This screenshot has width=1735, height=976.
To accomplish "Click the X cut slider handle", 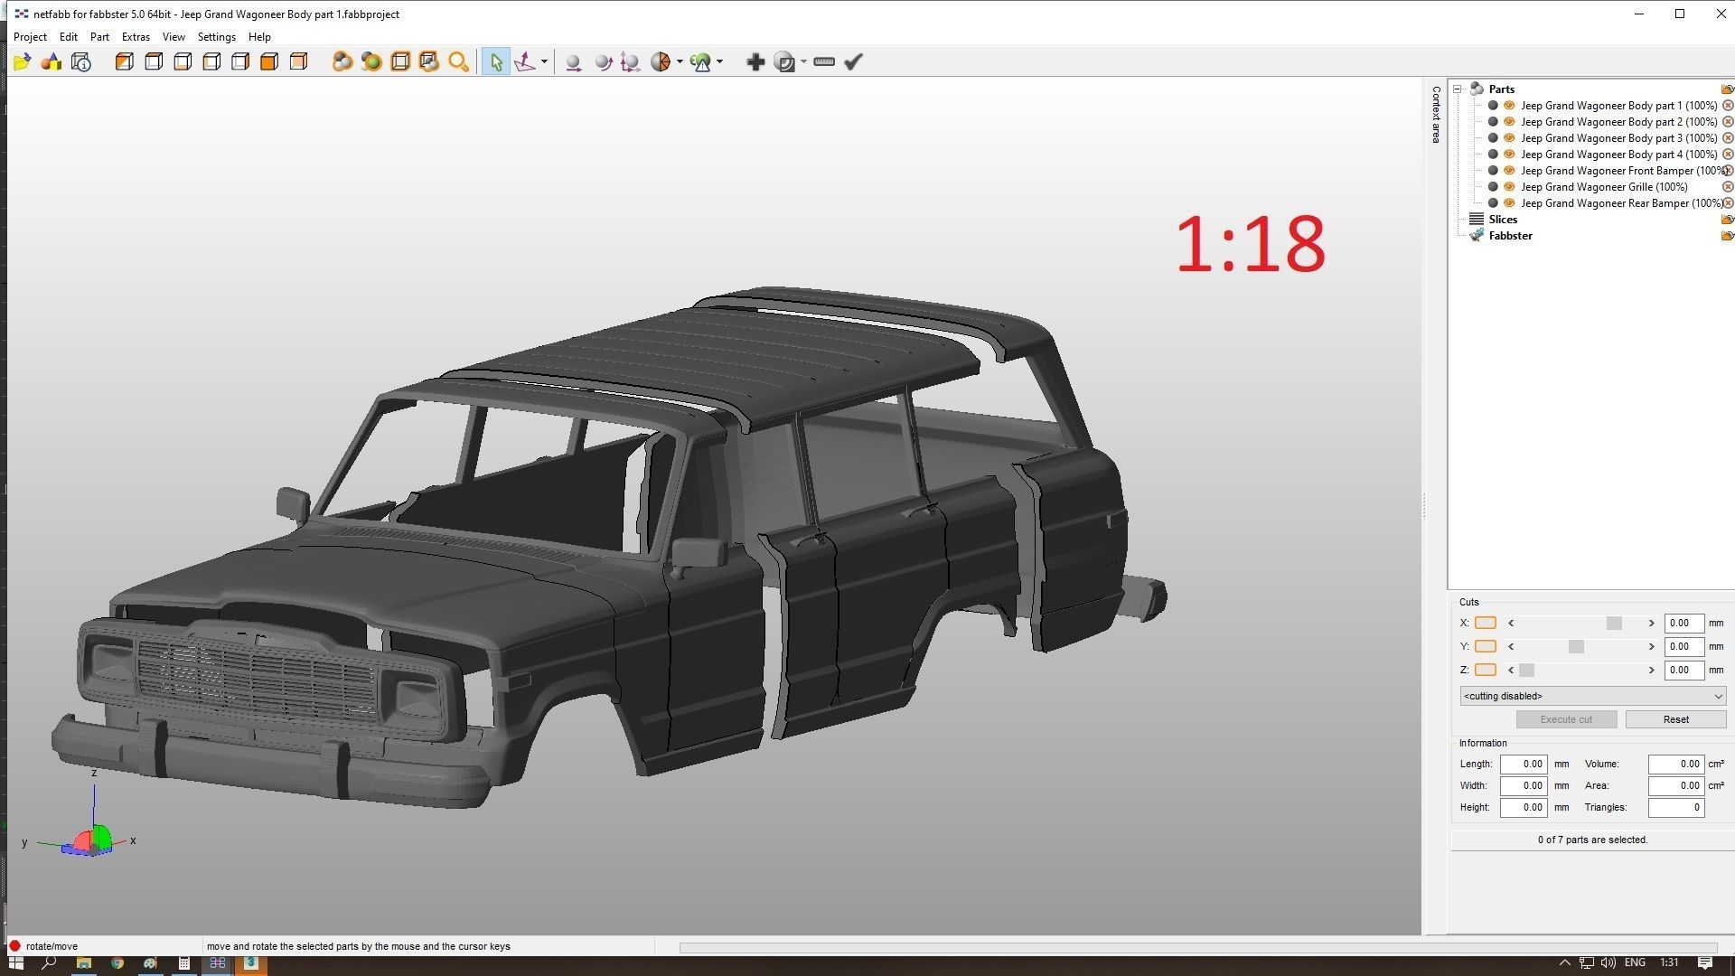I will click(x=1614, y=623).
